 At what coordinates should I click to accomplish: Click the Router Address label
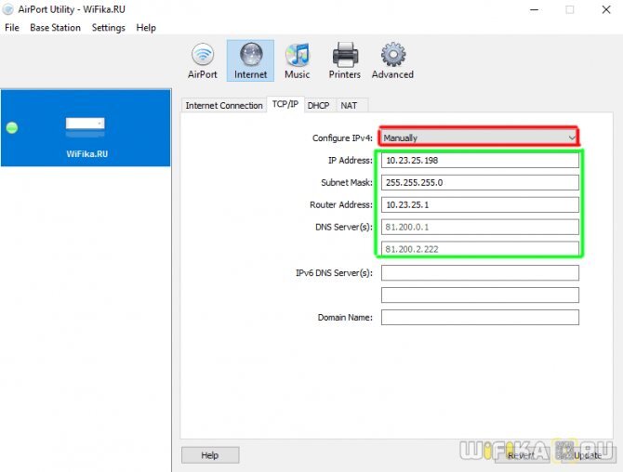pyautogui.click(x=341, y=204)
